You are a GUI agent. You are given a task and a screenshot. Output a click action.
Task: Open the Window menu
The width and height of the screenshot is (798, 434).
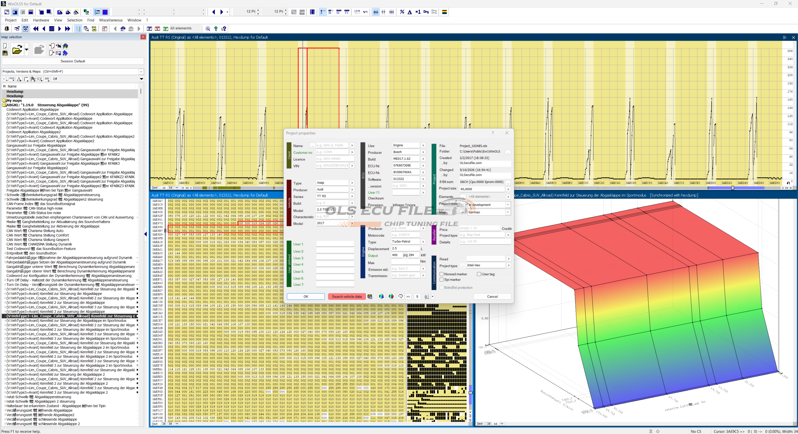click(134, 20)
